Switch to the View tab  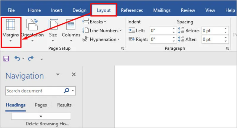pyautogui.click(x=210, y=10)
